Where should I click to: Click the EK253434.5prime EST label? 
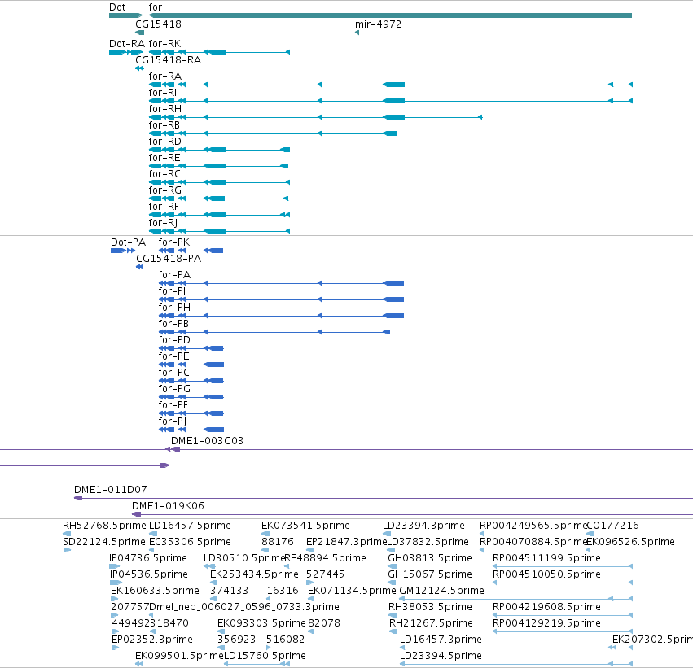[254, 574]
